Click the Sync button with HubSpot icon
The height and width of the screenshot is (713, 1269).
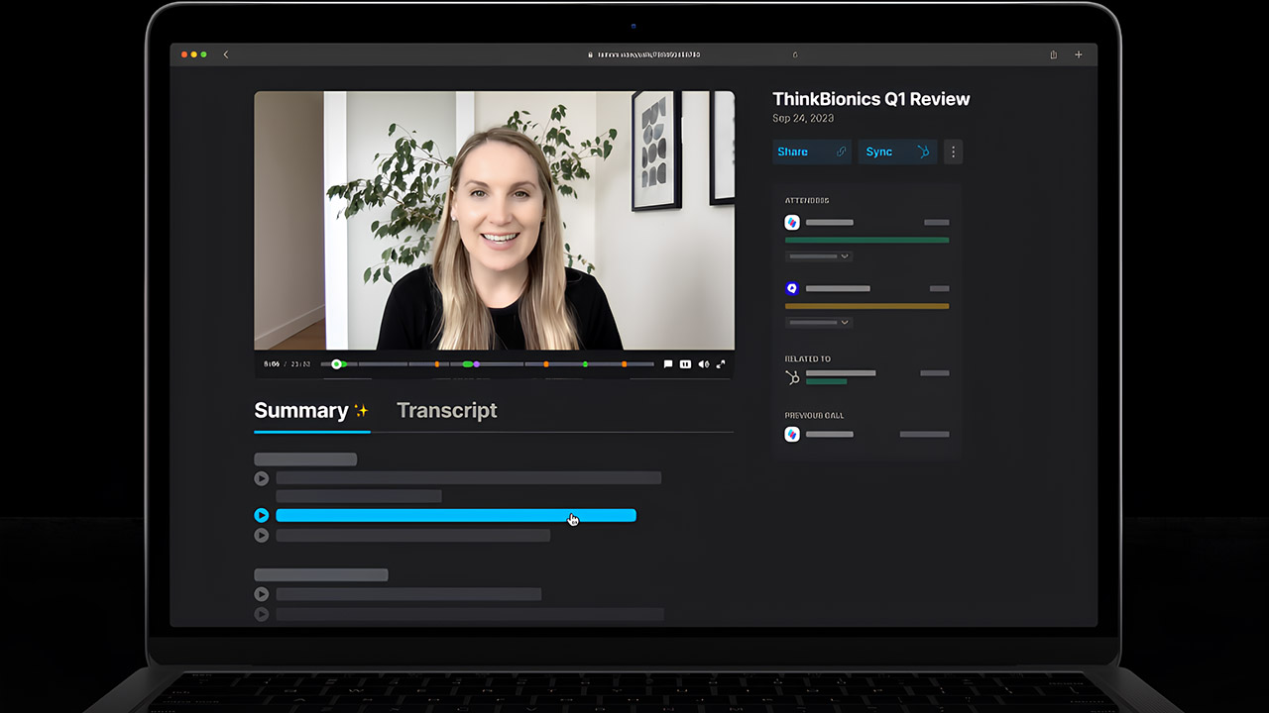[897, 152]
